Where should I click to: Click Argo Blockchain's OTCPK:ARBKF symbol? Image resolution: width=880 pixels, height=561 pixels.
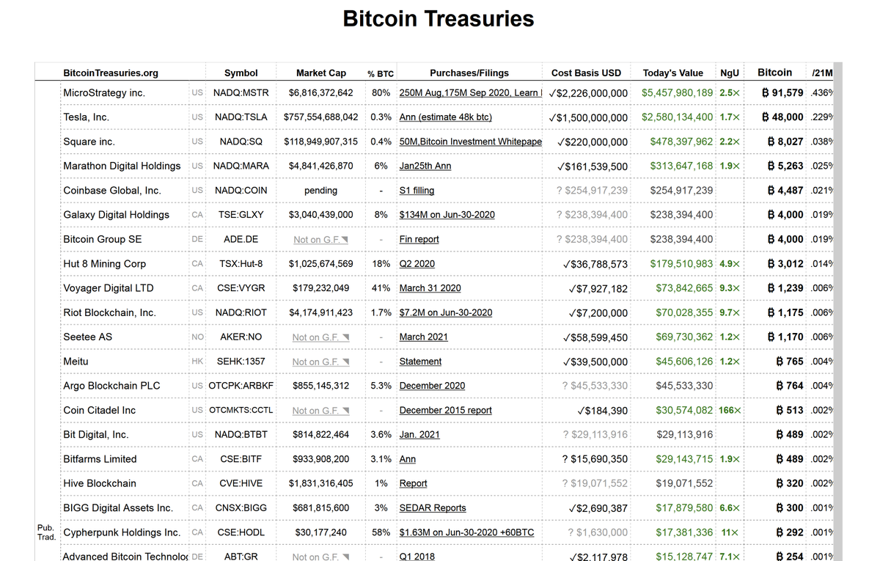pyautogui.click(x=241, y=386)
